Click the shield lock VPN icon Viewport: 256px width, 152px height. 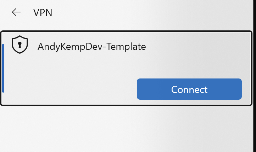coord(20,45)
